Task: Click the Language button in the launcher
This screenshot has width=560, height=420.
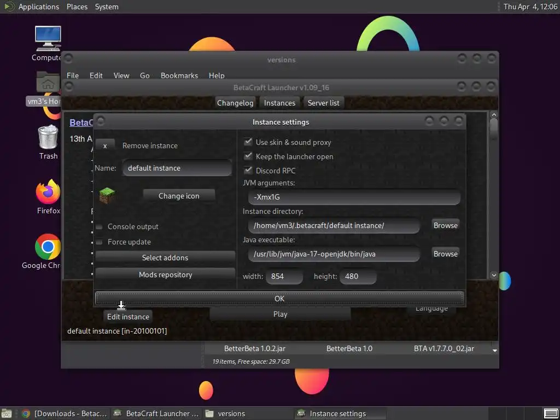Action: (431, 308)
